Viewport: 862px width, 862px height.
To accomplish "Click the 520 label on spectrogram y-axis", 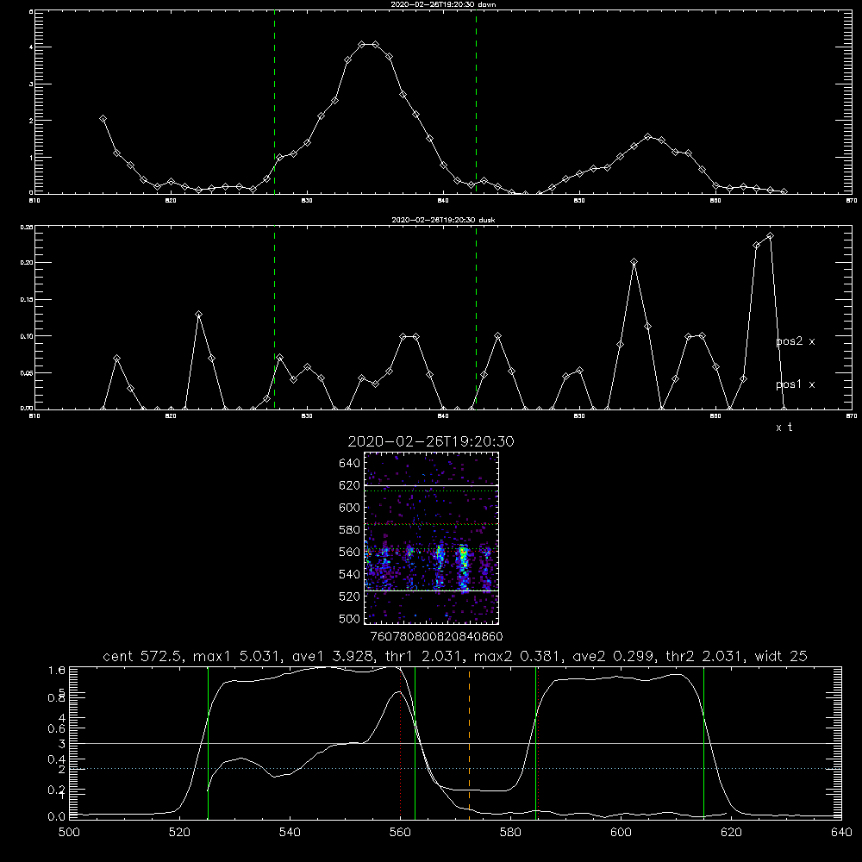I will pos(350,597).
